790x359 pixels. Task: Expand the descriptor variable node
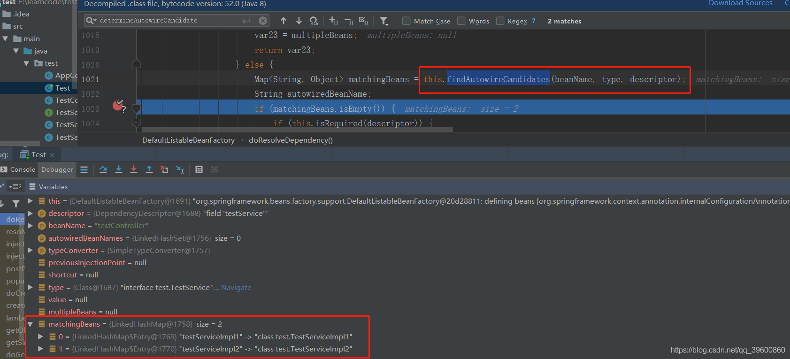pyautogui.click(x=30, y=213)
